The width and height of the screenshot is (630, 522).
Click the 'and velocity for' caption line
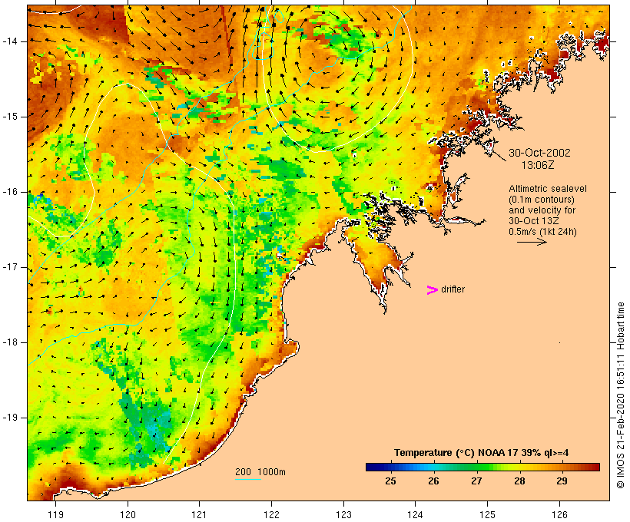(x=542, y=210)
